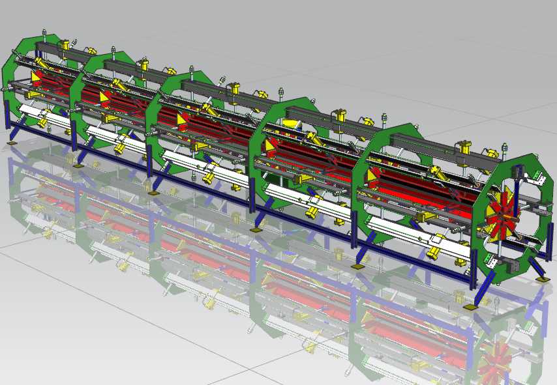Select the large yellow drum on the fourth frame
This screenshot has height=385, width=557.
[292, 124]
